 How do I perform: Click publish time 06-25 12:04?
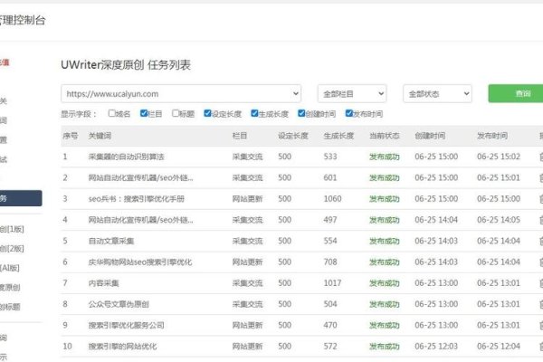[x=499, y=347]
